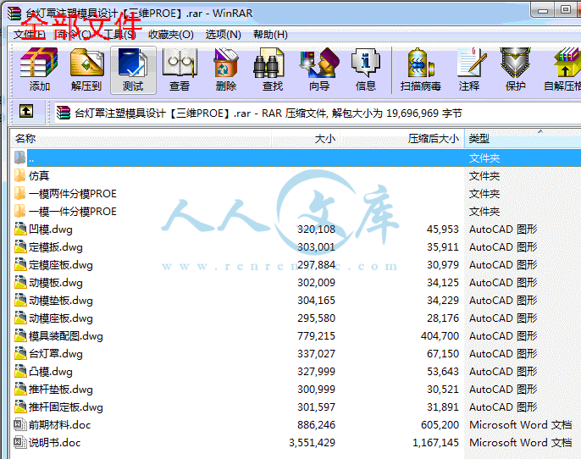The width and height of the screenshot is (581, 459).
Task: Select the 动模板.dwg file
Action: click(56, 283)
